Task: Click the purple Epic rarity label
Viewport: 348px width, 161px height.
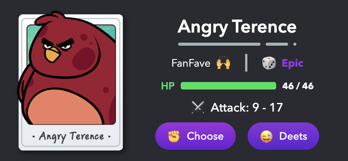Action: click(293, 63)
